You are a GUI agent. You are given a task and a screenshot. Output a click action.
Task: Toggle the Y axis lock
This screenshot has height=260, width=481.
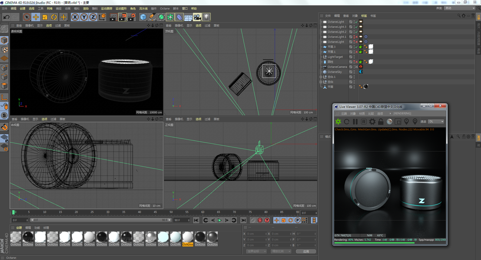point(84,17)
